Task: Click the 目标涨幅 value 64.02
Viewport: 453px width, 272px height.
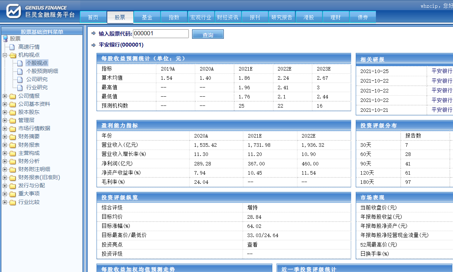Action: click(254, 226)
